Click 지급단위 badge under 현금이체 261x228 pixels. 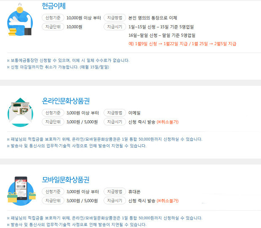coord(53,27)
